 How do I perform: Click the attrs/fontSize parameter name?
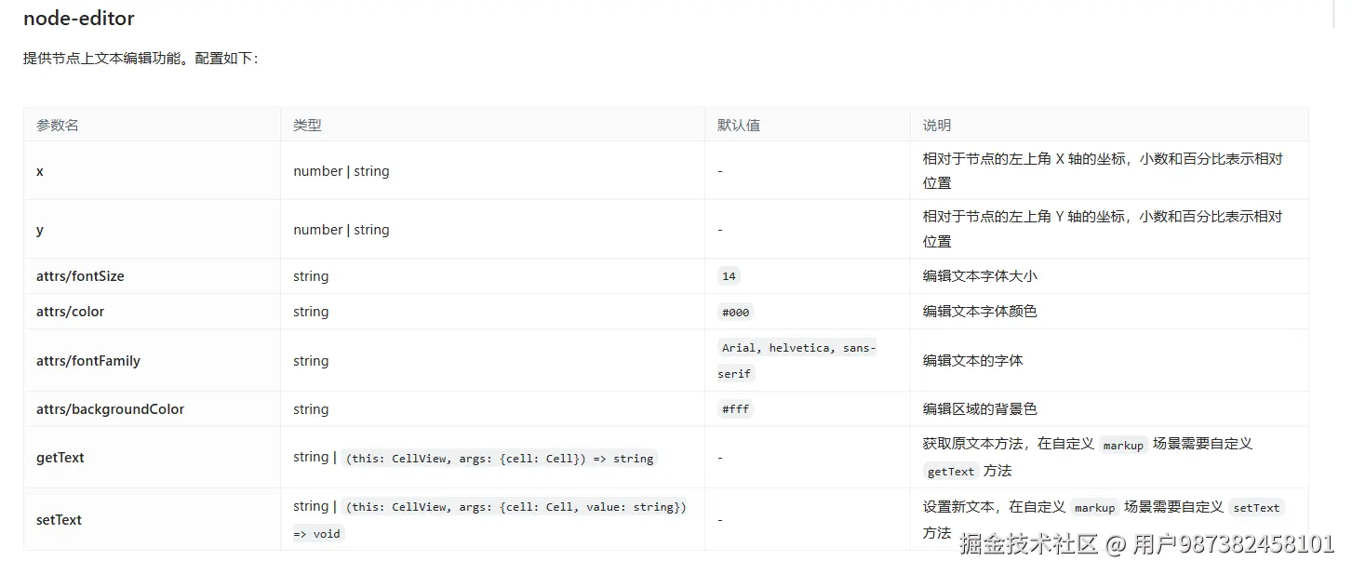[x=80, y=276]
